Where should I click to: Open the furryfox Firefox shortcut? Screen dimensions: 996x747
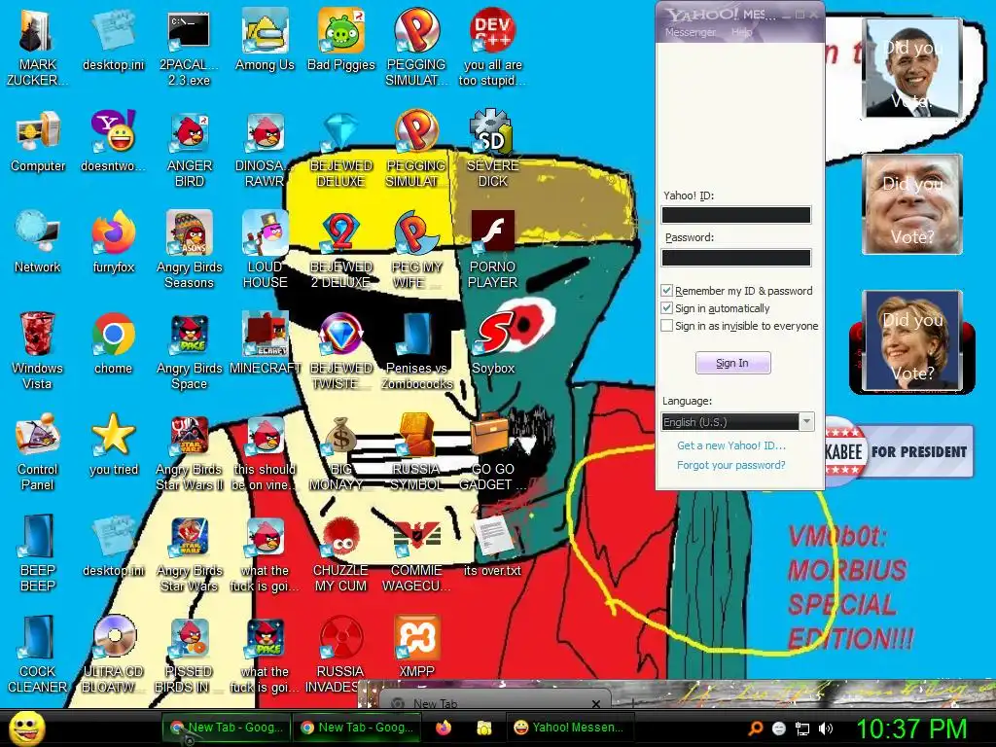(114, 242)
